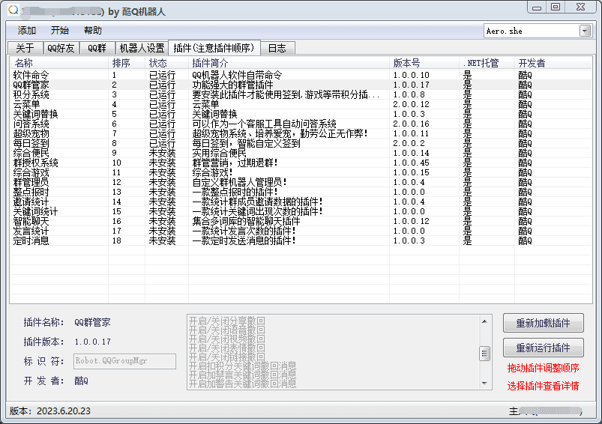Open the 开始 menu
602x424 pixels.
pyautogui.click(x=59, y=31)
